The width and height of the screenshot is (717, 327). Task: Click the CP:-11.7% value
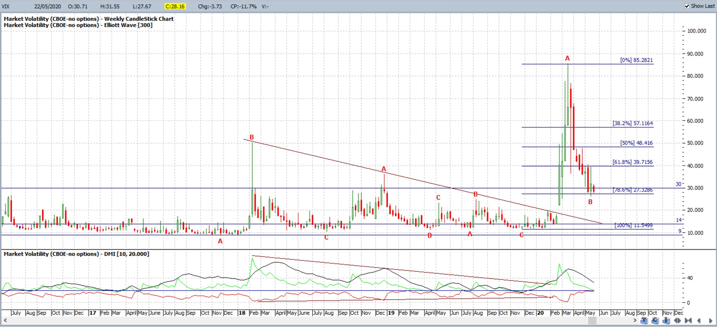coord(243,6)
